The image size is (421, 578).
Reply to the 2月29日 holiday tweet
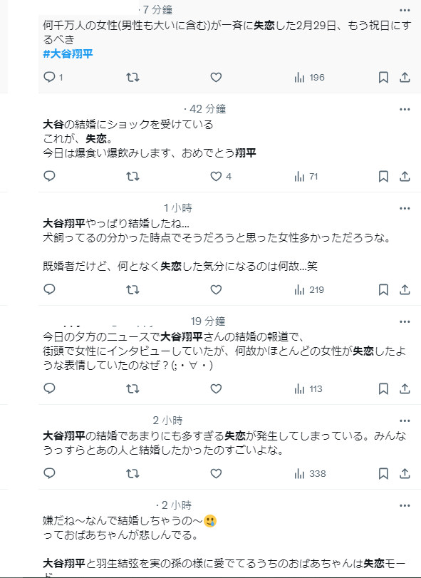point(48,76)
